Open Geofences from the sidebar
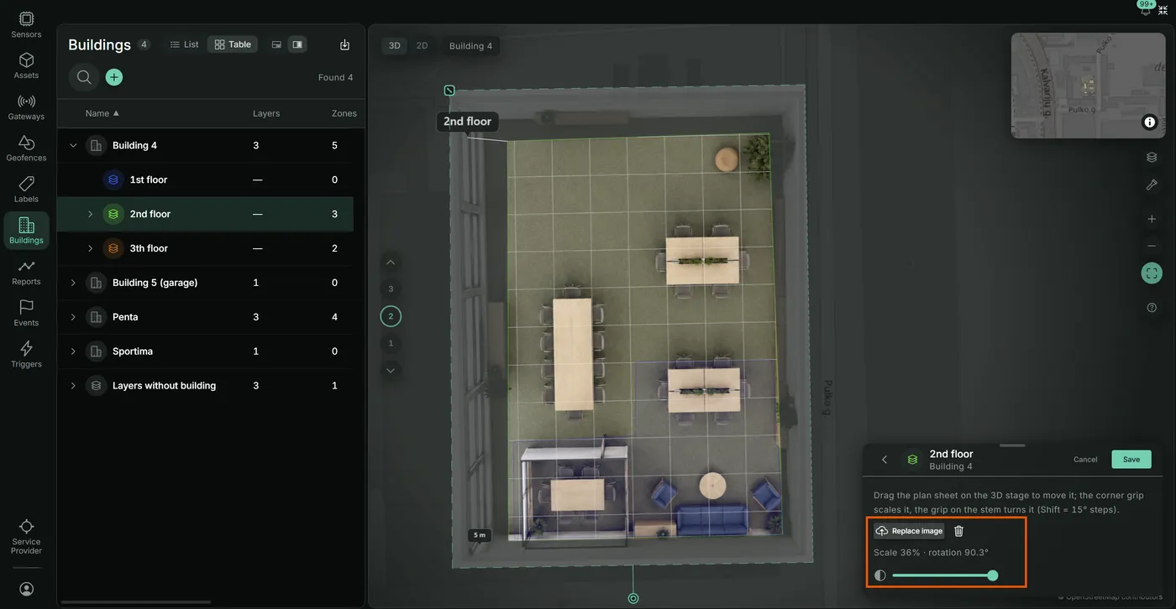Screen dimensions: 1176x609 pos(26,148)
